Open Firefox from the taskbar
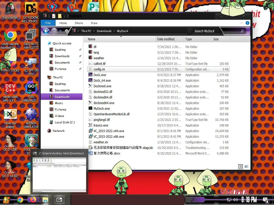 click(33, 200)
